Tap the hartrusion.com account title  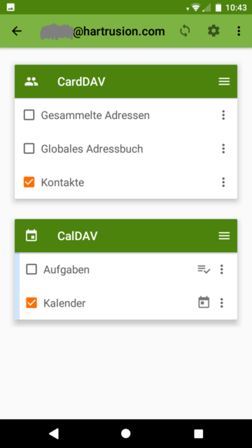pyautogui.click(x=103, y=31)
